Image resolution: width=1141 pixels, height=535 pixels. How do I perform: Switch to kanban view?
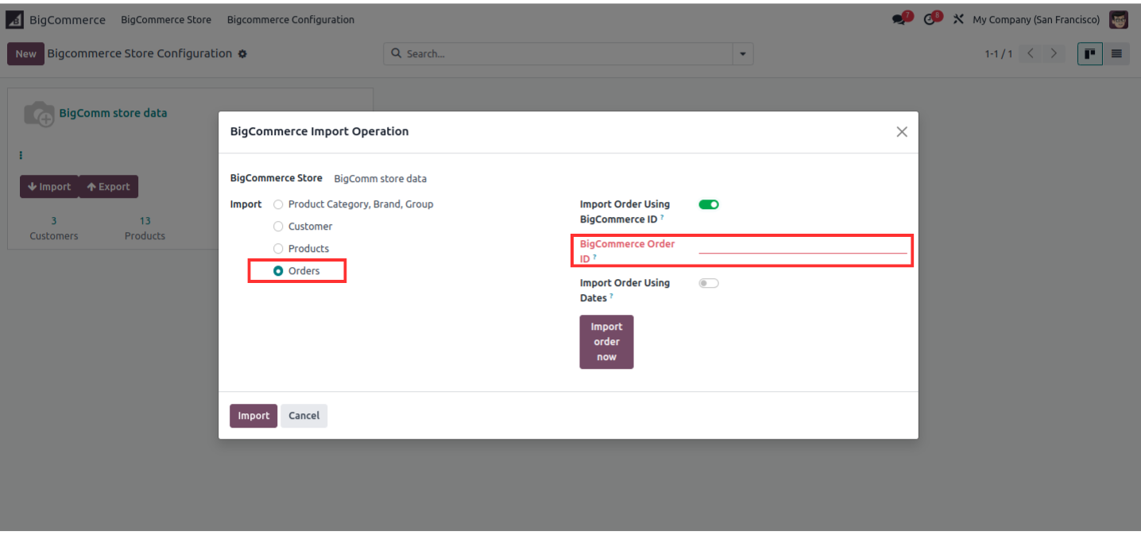[x=1090, y=54]
